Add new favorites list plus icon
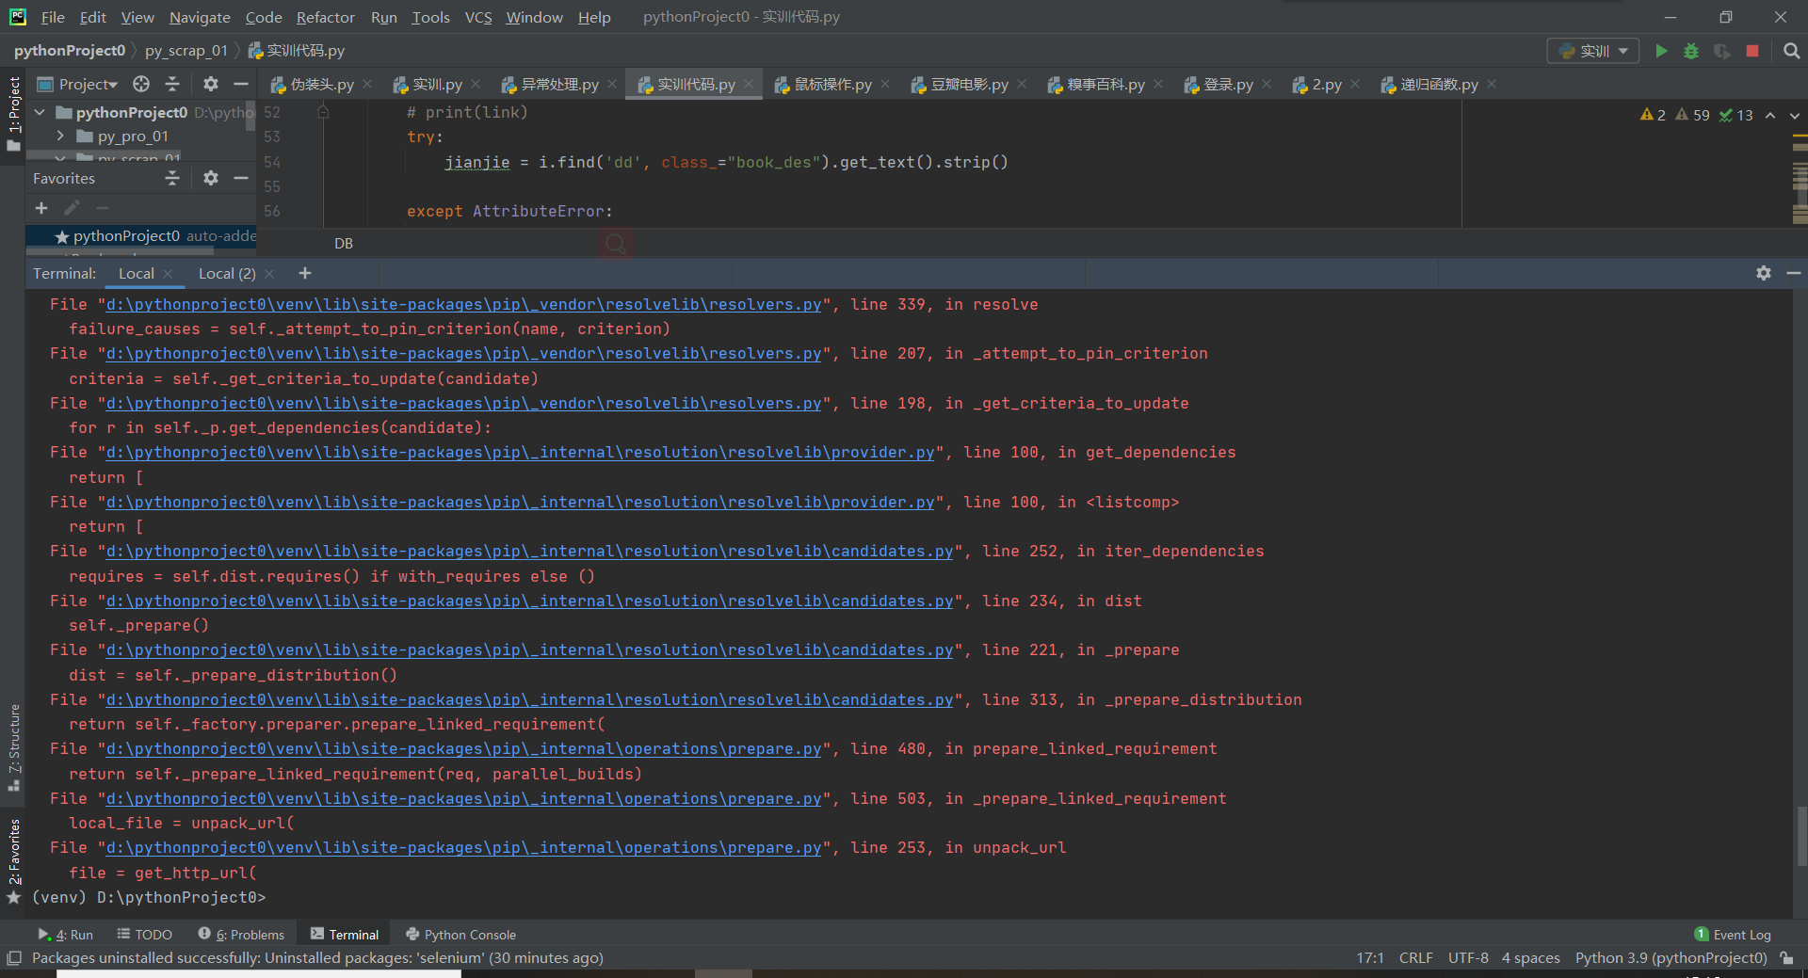This screenshot has width=1808, height=978. [41, 207]
